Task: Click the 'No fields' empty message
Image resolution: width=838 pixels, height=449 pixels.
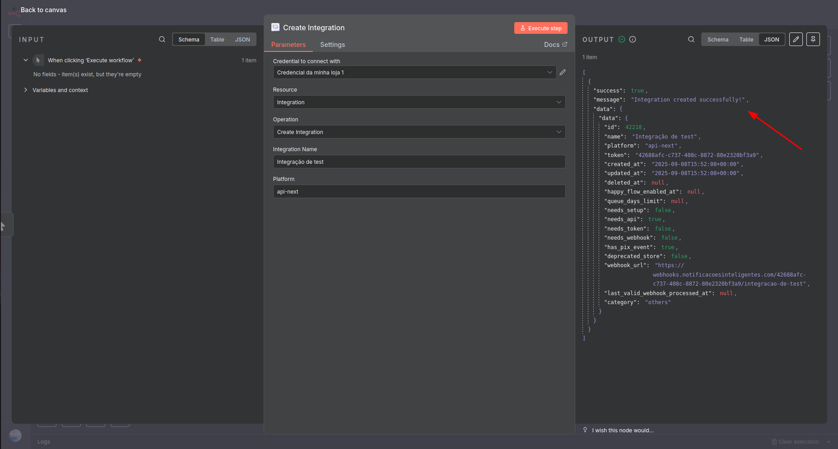Action: tap(87, 74)
